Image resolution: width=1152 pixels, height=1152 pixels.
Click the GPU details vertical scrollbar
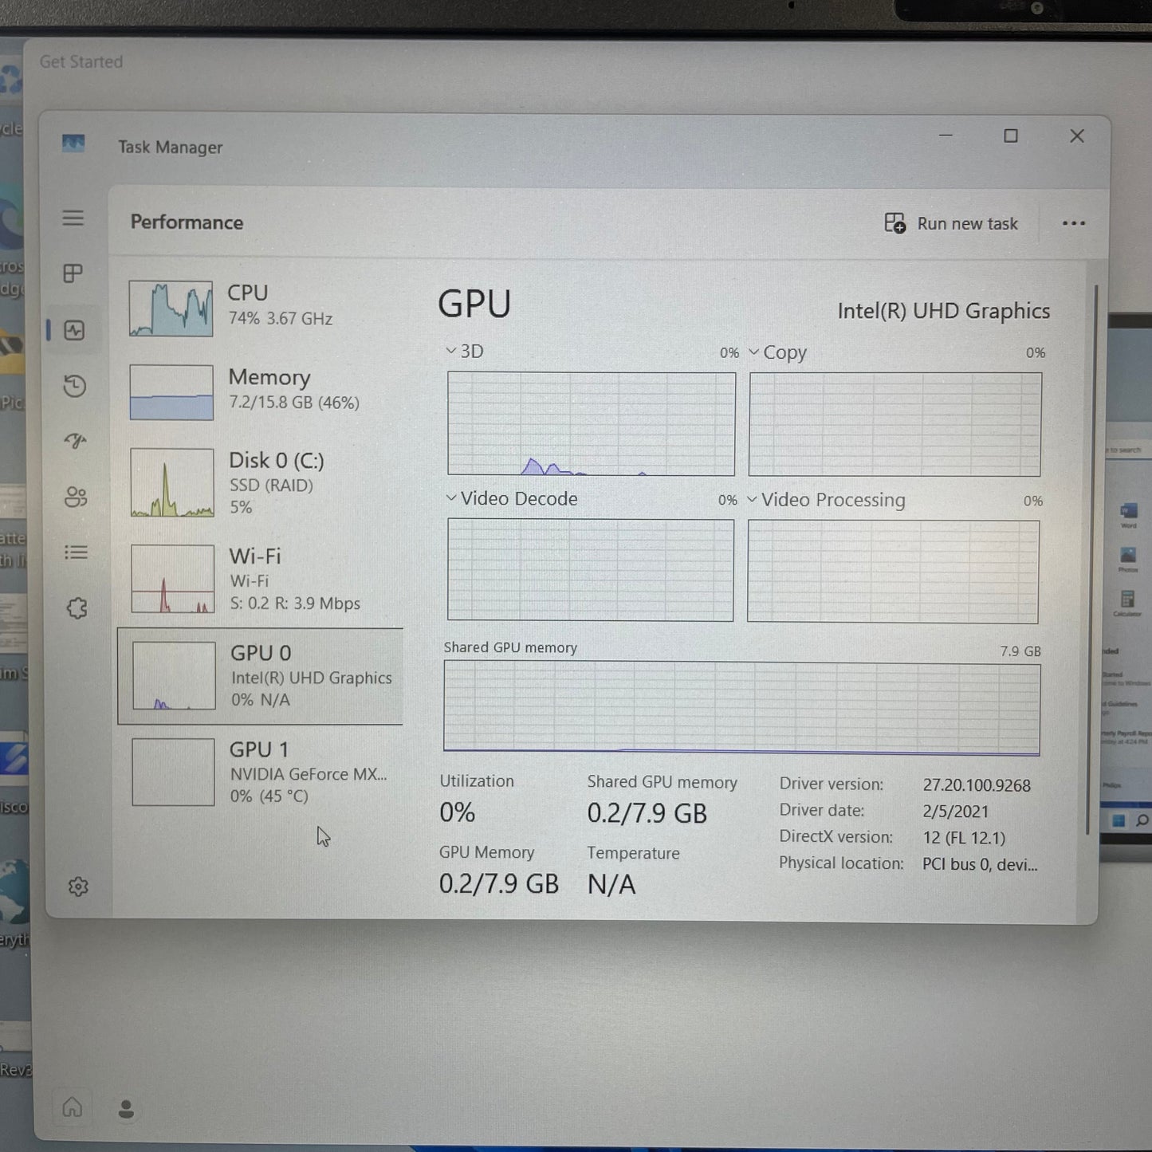pos(1091,558)
